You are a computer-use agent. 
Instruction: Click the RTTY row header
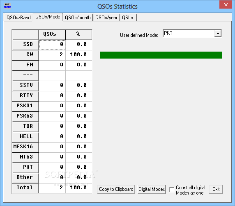[25, 96]
